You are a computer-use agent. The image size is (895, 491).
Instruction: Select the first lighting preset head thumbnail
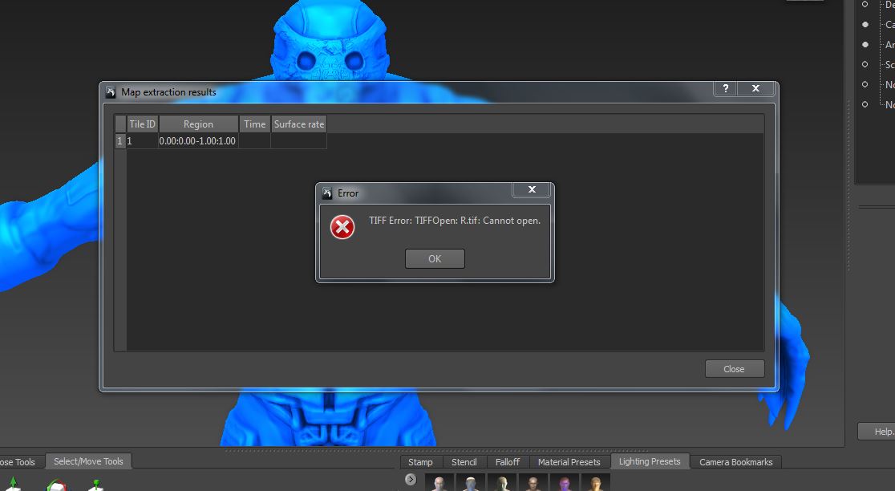tap(439, 483)
